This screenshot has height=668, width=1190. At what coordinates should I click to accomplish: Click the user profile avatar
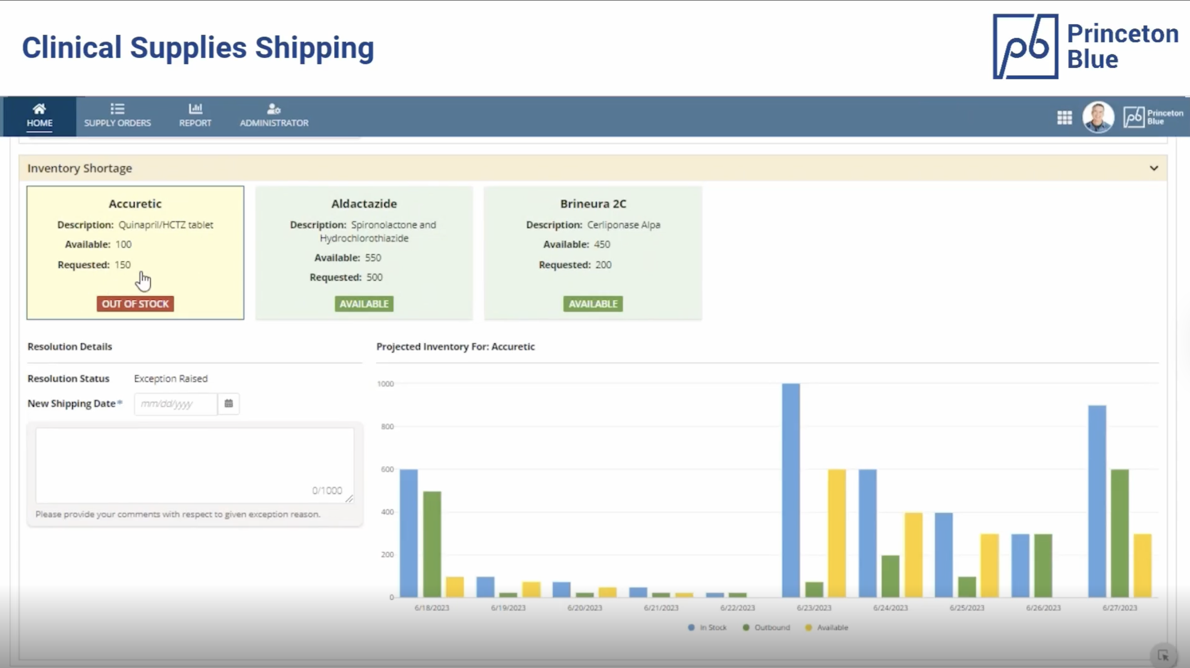(x=1098, y=117)
